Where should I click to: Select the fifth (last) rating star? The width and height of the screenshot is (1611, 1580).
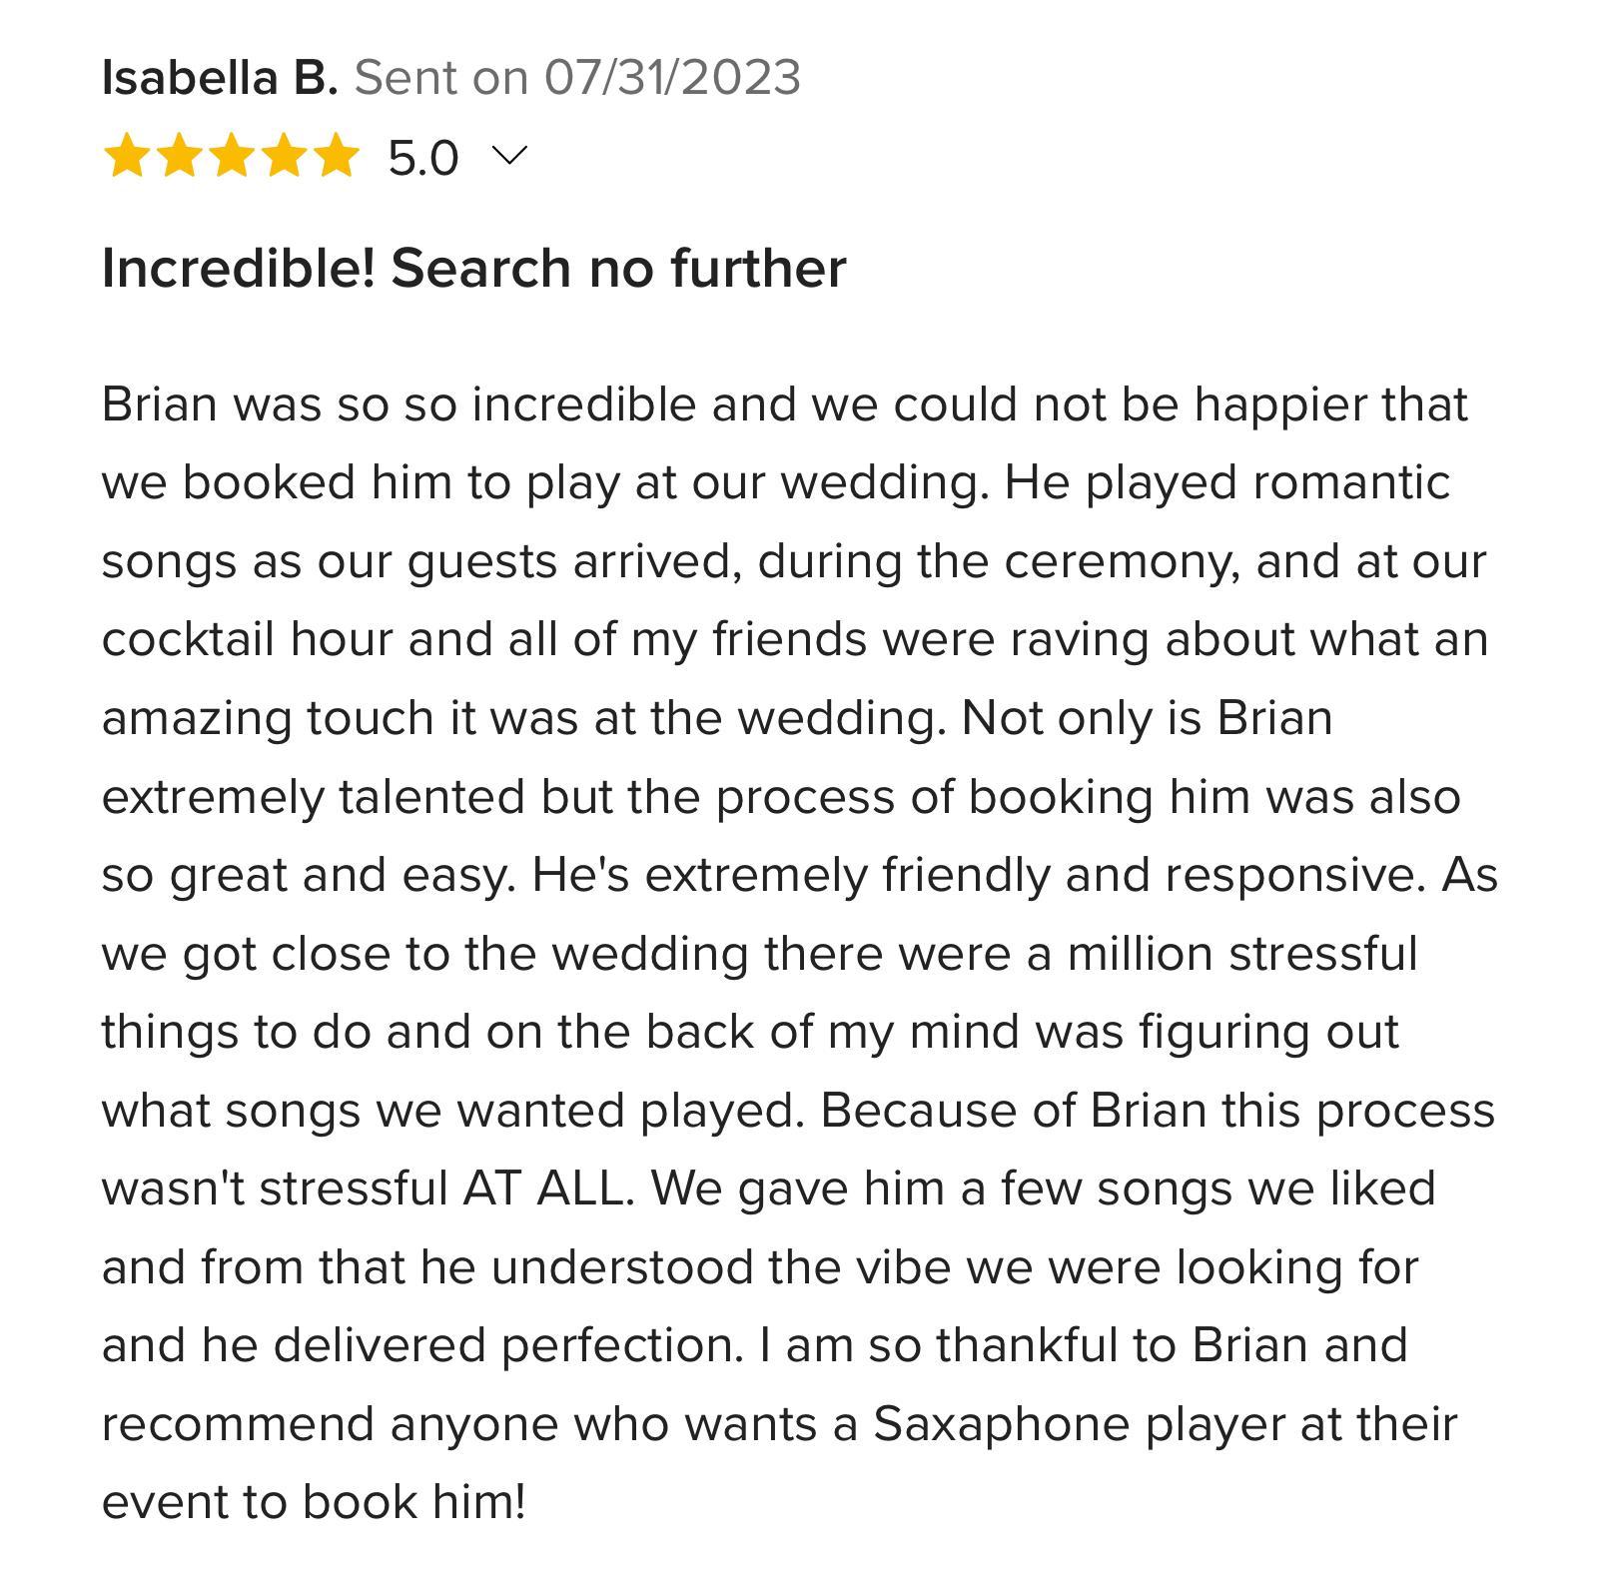click(x=335, y=157)
